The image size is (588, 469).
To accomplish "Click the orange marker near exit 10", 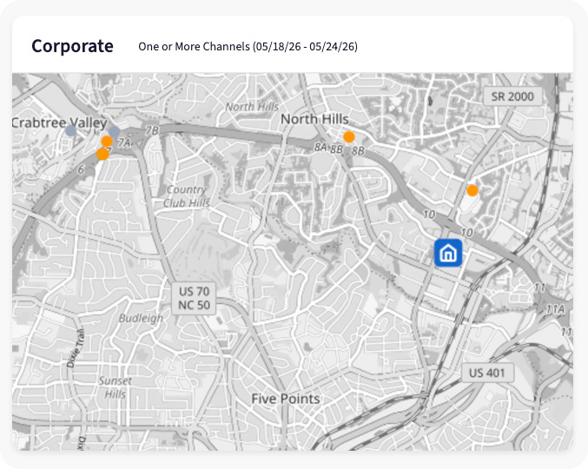I will [x=472, y=190].
